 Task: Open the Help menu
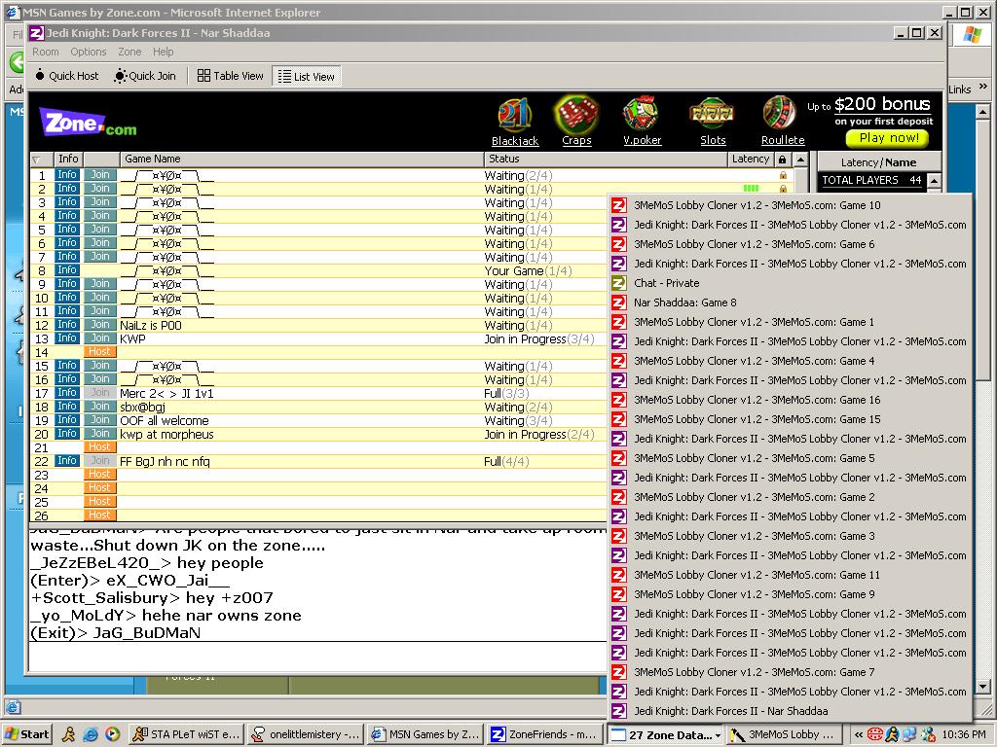pos(163,53)
